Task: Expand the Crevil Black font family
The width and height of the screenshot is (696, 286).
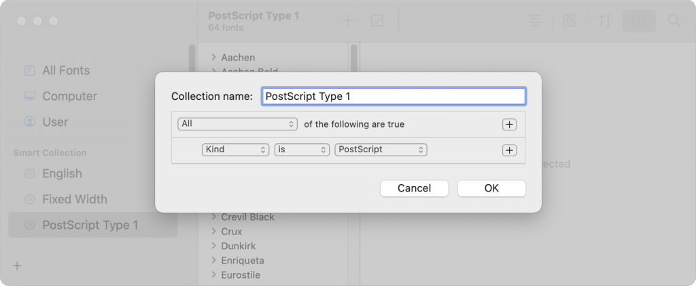Action: pos(213,217)
